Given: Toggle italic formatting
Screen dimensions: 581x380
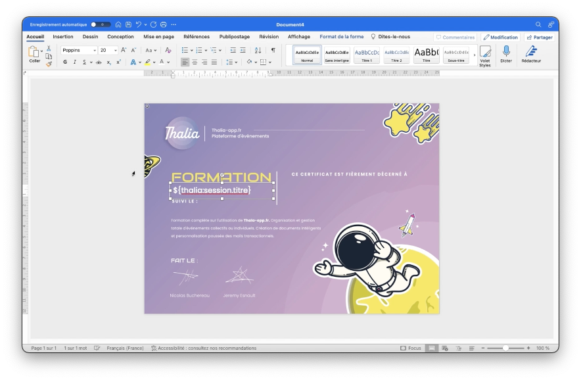Looking at the screenshot, I should point(74,62).
